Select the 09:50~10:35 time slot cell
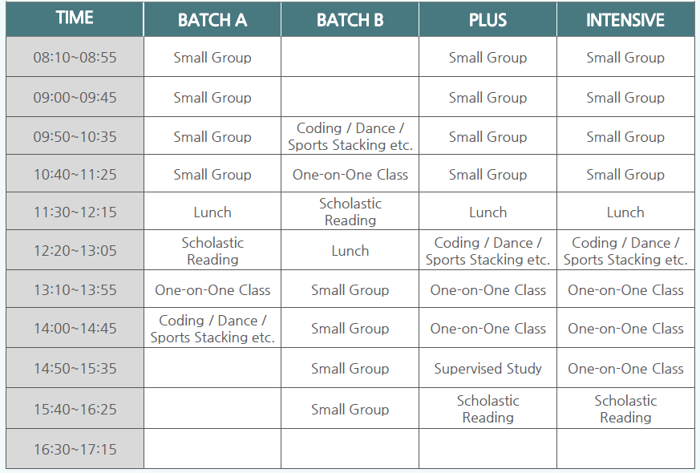Screen dimensions: 700x473 point(75,136)
